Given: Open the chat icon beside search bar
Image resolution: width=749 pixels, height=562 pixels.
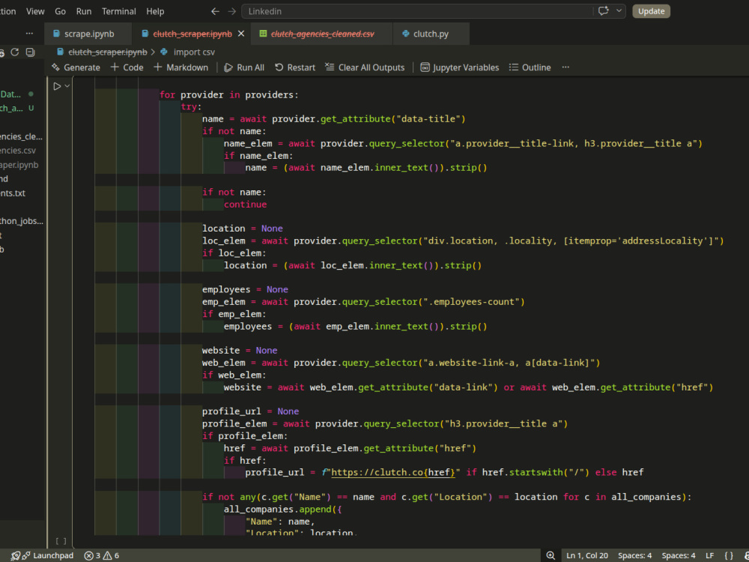Looking at the screenshot, I should click(603, 11).
